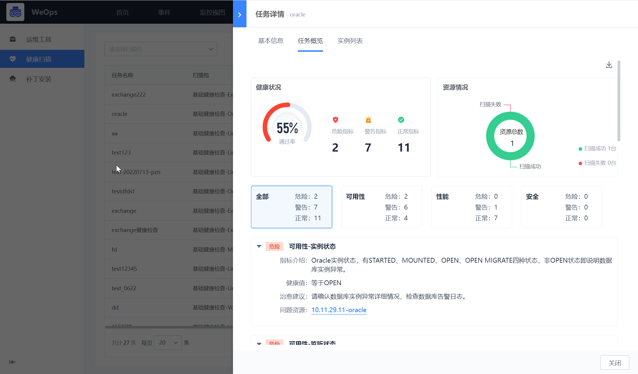The height and width of the screenshot is (374, 638).
Task: Click the 关闭 button
Action: [x=615, y=362]
